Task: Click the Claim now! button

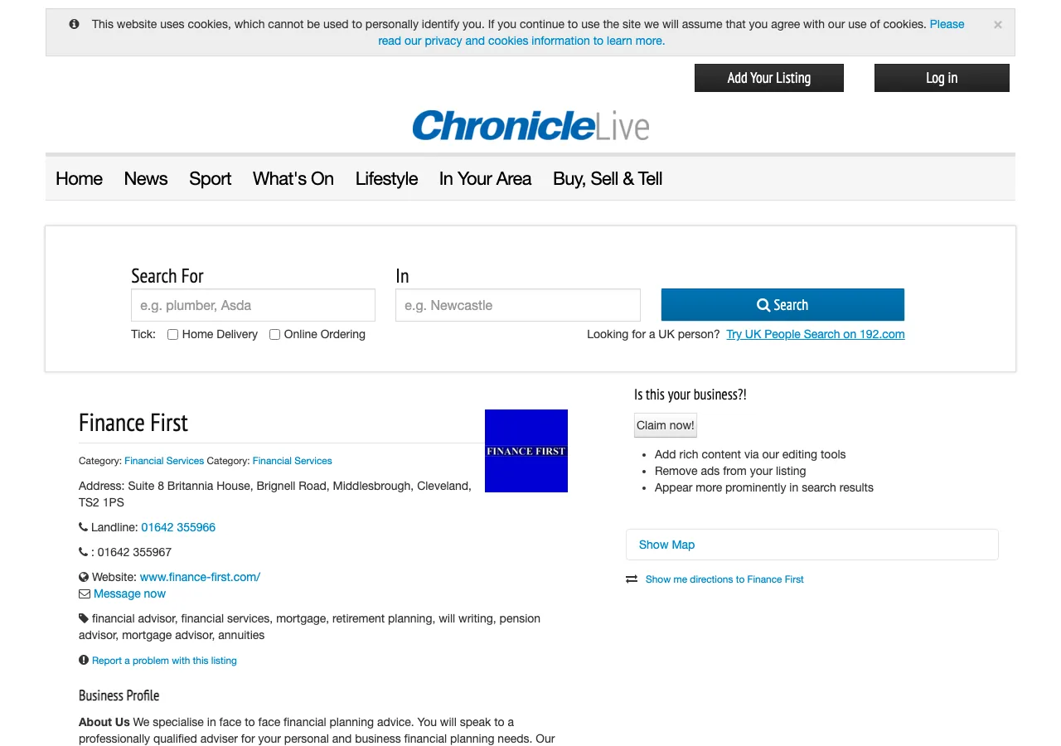Action: pyautogui.click(x=665, y=425)
